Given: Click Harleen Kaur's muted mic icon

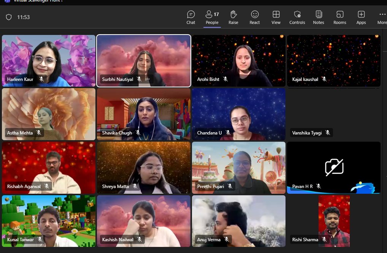Looking at the screenshot, I should tap(41, 79).
